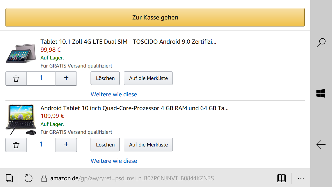
Task: Open the browser three-dots more menu
Action: pyautogui.click(x=301, y=178)
